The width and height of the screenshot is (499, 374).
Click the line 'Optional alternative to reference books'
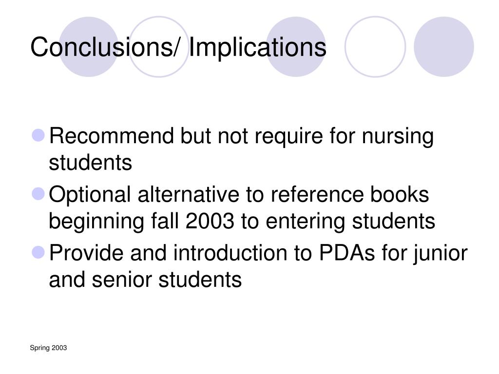(239, 195)
